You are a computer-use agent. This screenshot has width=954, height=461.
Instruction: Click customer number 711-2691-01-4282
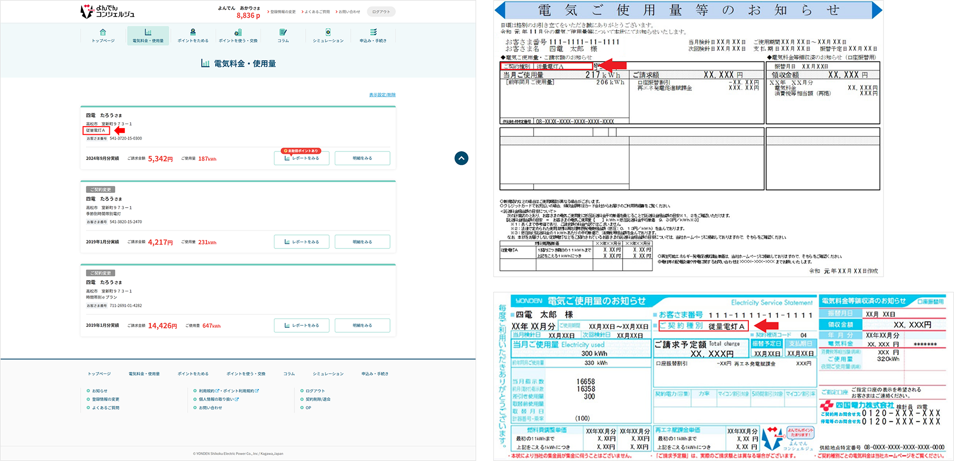126,306
